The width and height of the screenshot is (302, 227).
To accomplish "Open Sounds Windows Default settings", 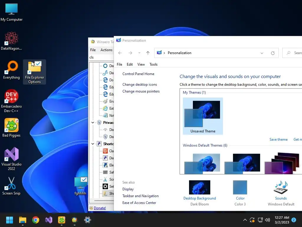I will (x=281, y=193).
